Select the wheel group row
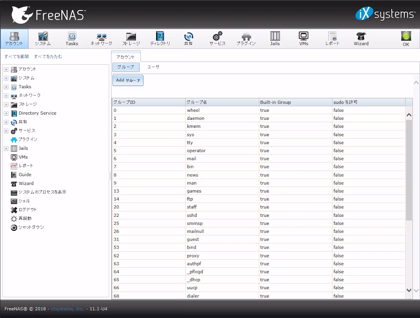Viewport: 420px width, 318px height. click(x=259, y=111)
